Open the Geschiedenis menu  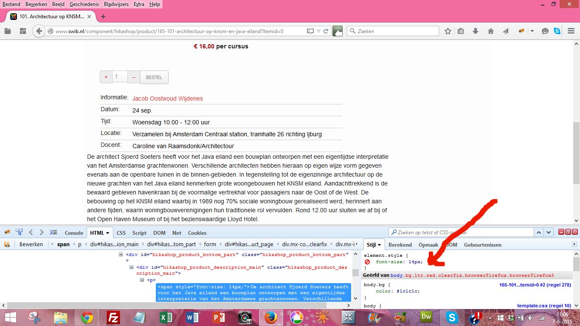tap(84, 4)
